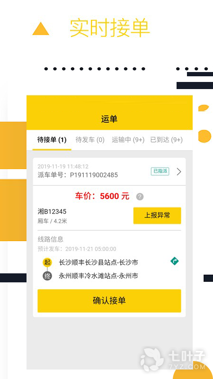Click destination 永州顺丰冷水滩站点-永州市
213x379 pixels.
tap(98, 276)
